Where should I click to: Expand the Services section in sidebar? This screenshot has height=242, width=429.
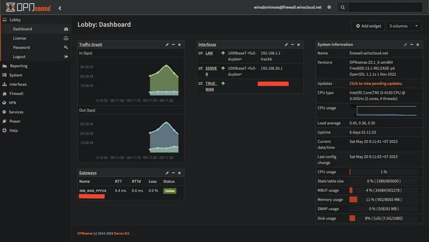click(16, 112)
